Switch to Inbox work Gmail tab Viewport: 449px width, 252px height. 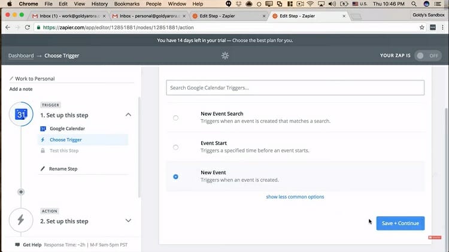[x=68, y=16]
